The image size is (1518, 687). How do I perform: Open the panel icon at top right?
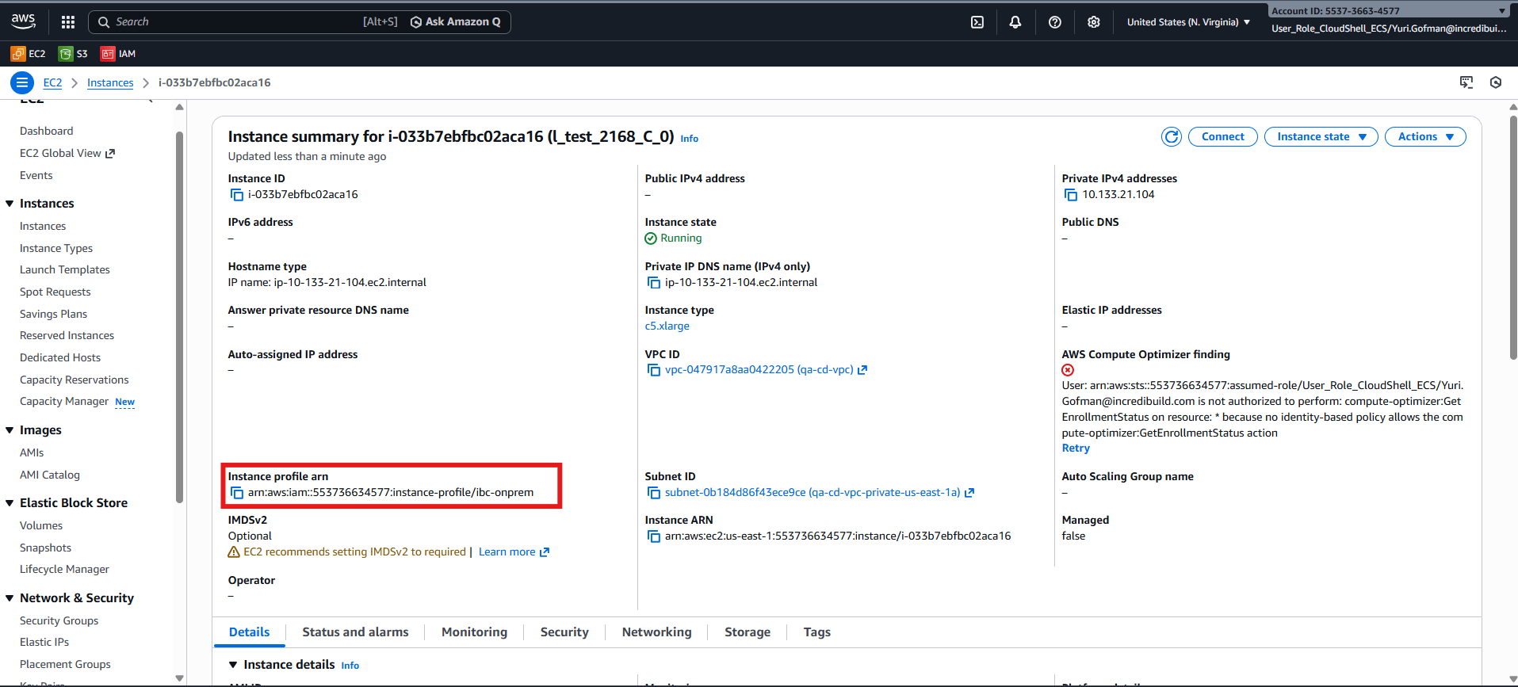(1466, 82)
